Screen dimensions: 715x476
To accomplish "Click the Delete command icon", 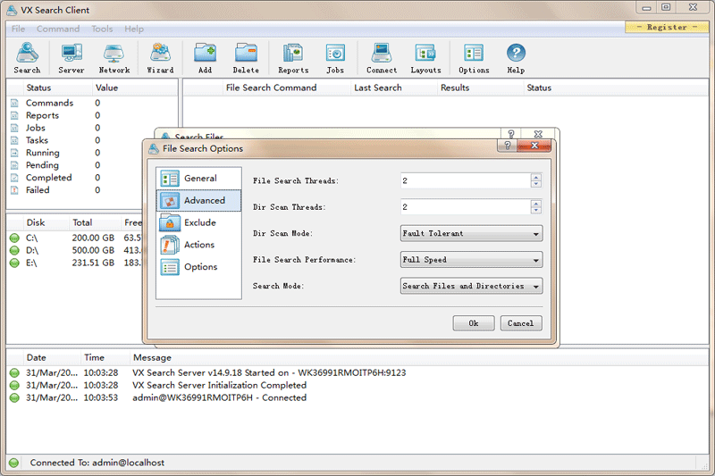I will pos(246,58).
